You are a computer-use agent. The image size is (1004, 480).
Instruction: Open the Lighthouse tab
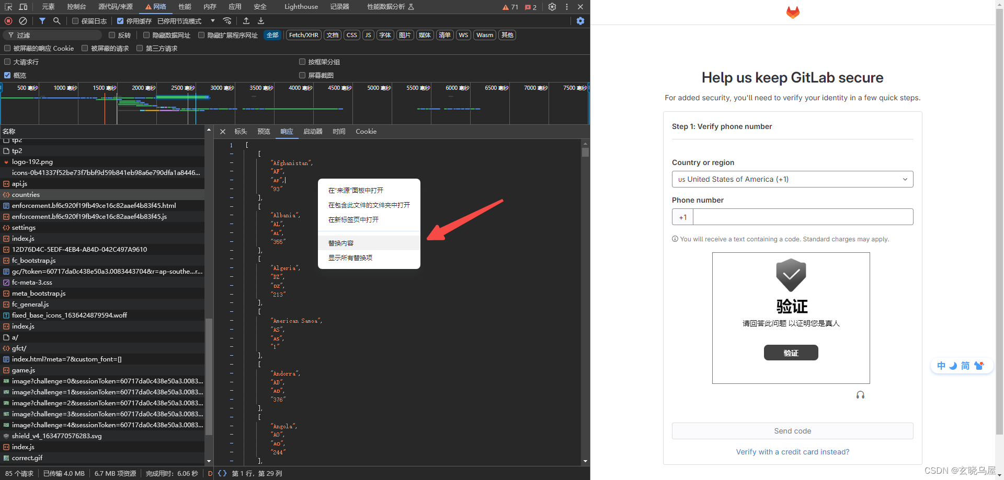pyautogui.click(x=301, y=7)
